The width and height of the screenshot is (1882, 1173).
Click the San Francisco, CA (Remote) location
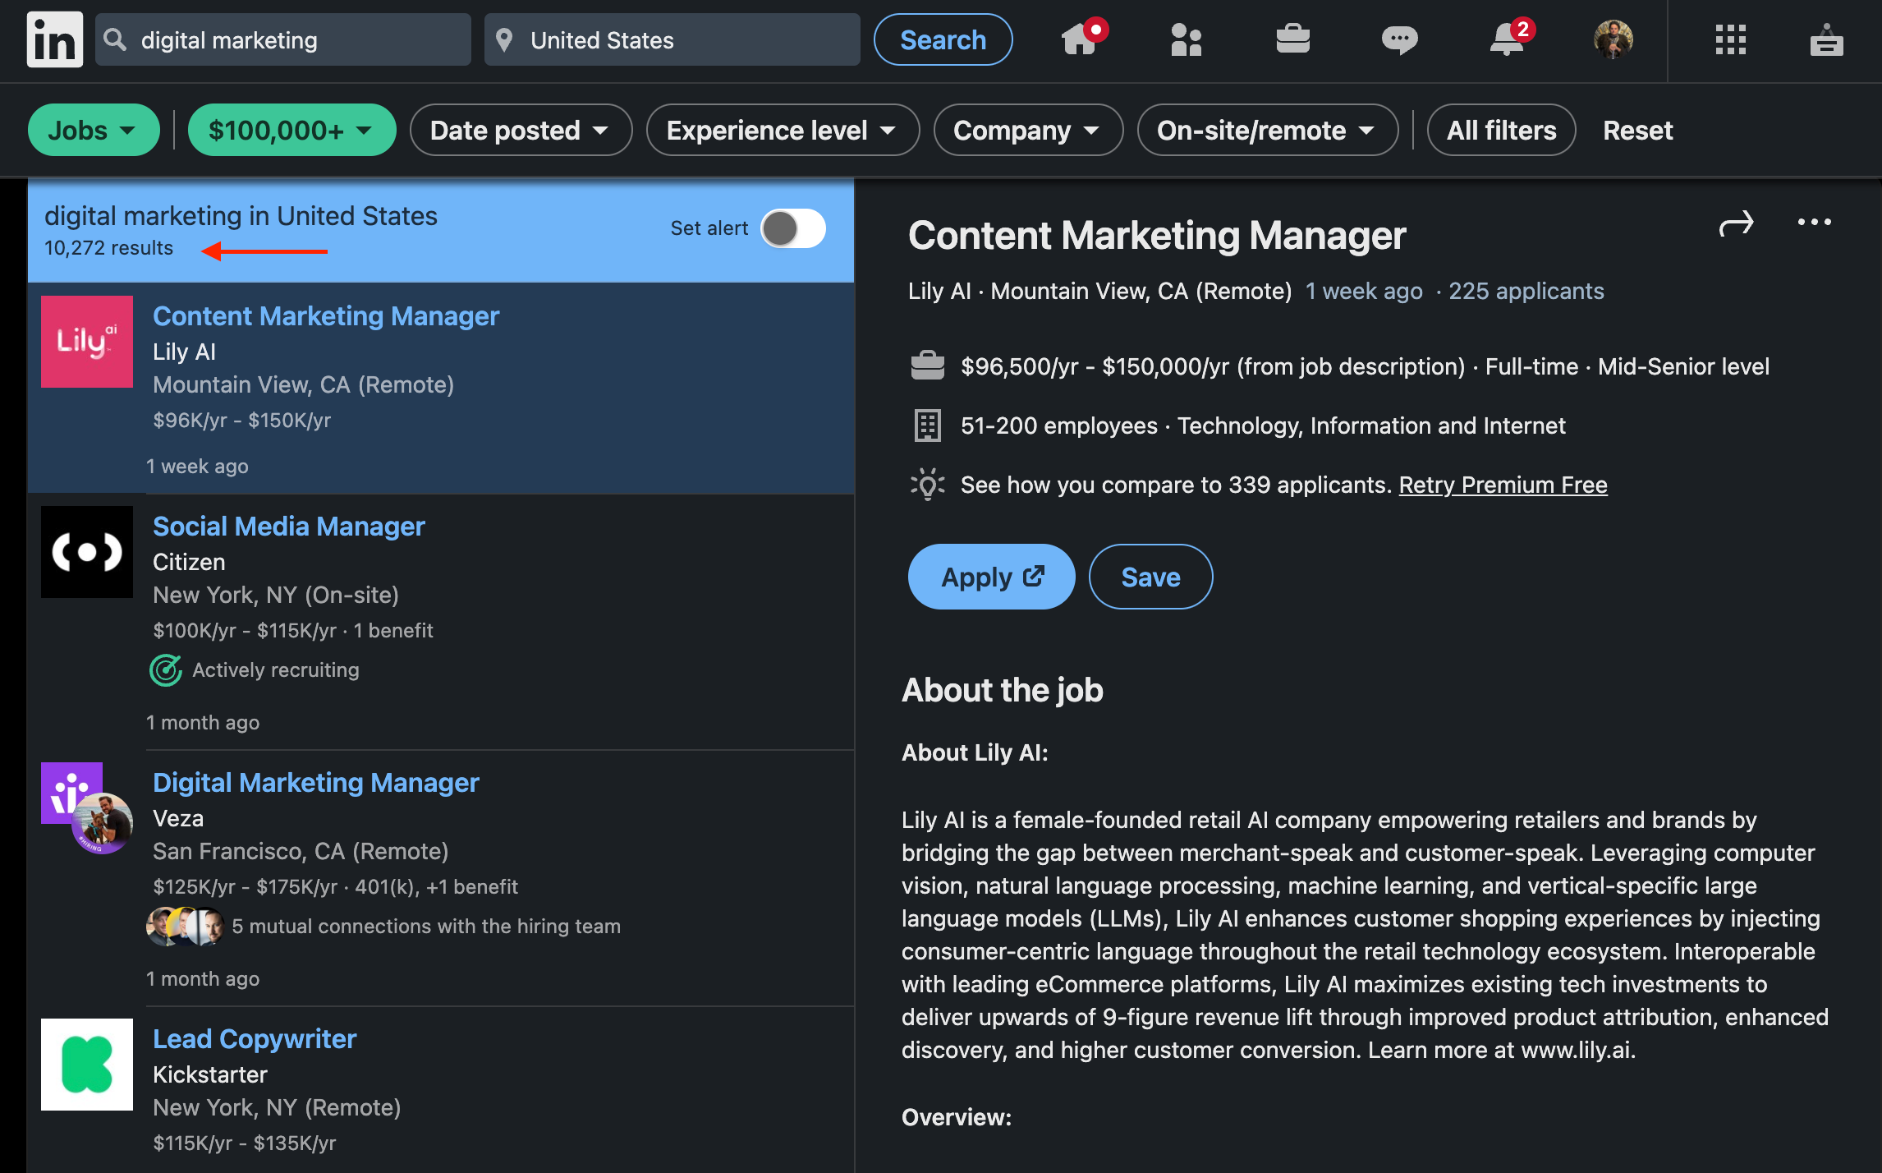coord(301,851)
